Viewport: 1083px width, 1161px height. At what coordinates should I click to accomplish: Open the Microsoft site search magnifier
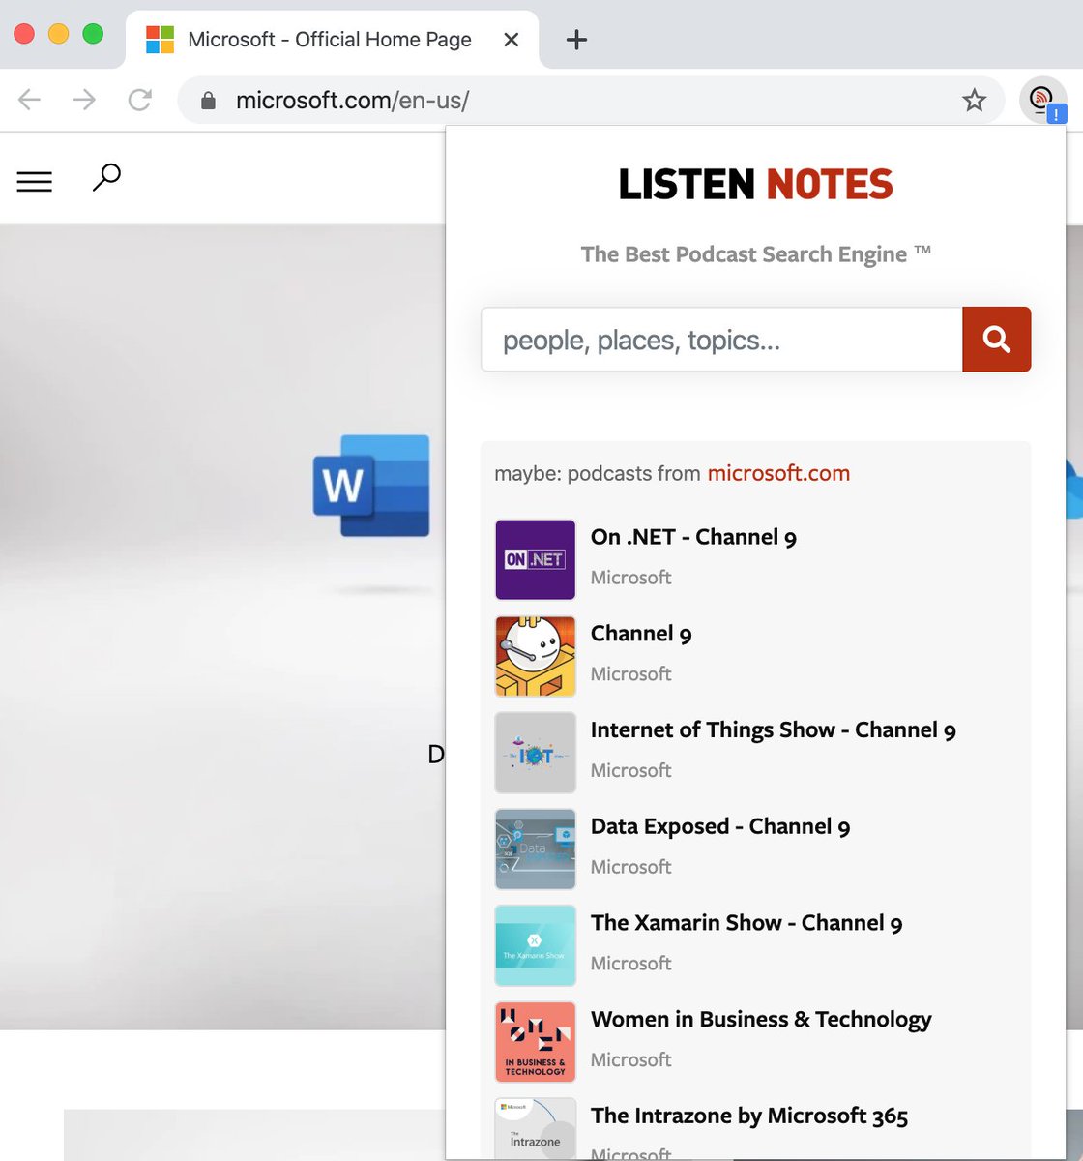[x=106, y=177]
